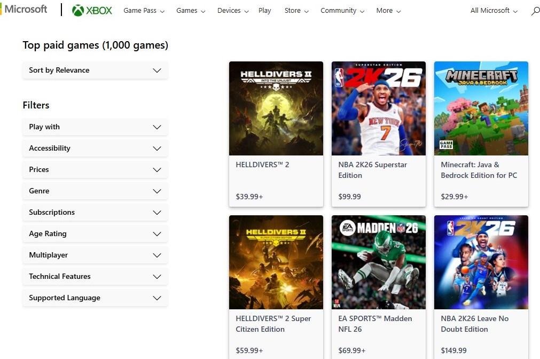Open HELLDIVERS 2 Super Citizen Edition cover
540x359 pixels.
click(276, 262)
